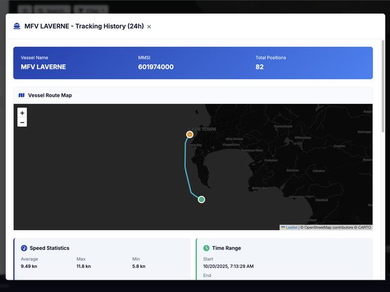
Task: Click the map icon beside Vessel Route Map
Action: 21,95
